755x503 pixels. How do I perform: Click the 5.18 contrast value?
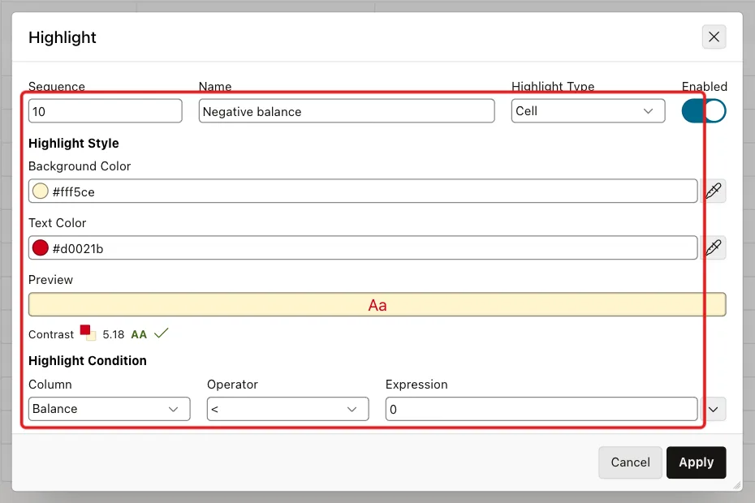click(113, 334)
